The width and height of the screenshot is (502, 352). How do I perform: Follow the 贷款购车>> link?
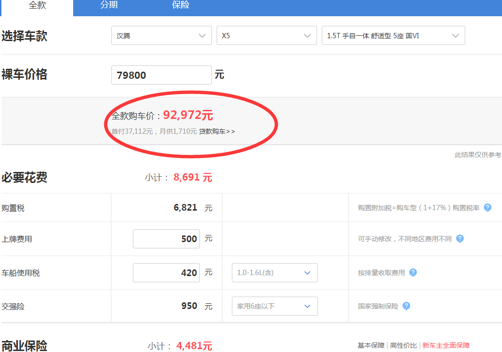point(217,131)
